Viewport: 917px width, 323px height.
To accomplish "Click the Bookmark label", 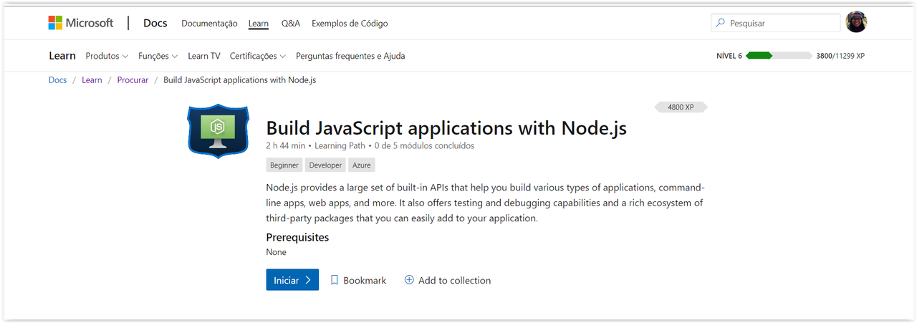I will tap(365, 281).
